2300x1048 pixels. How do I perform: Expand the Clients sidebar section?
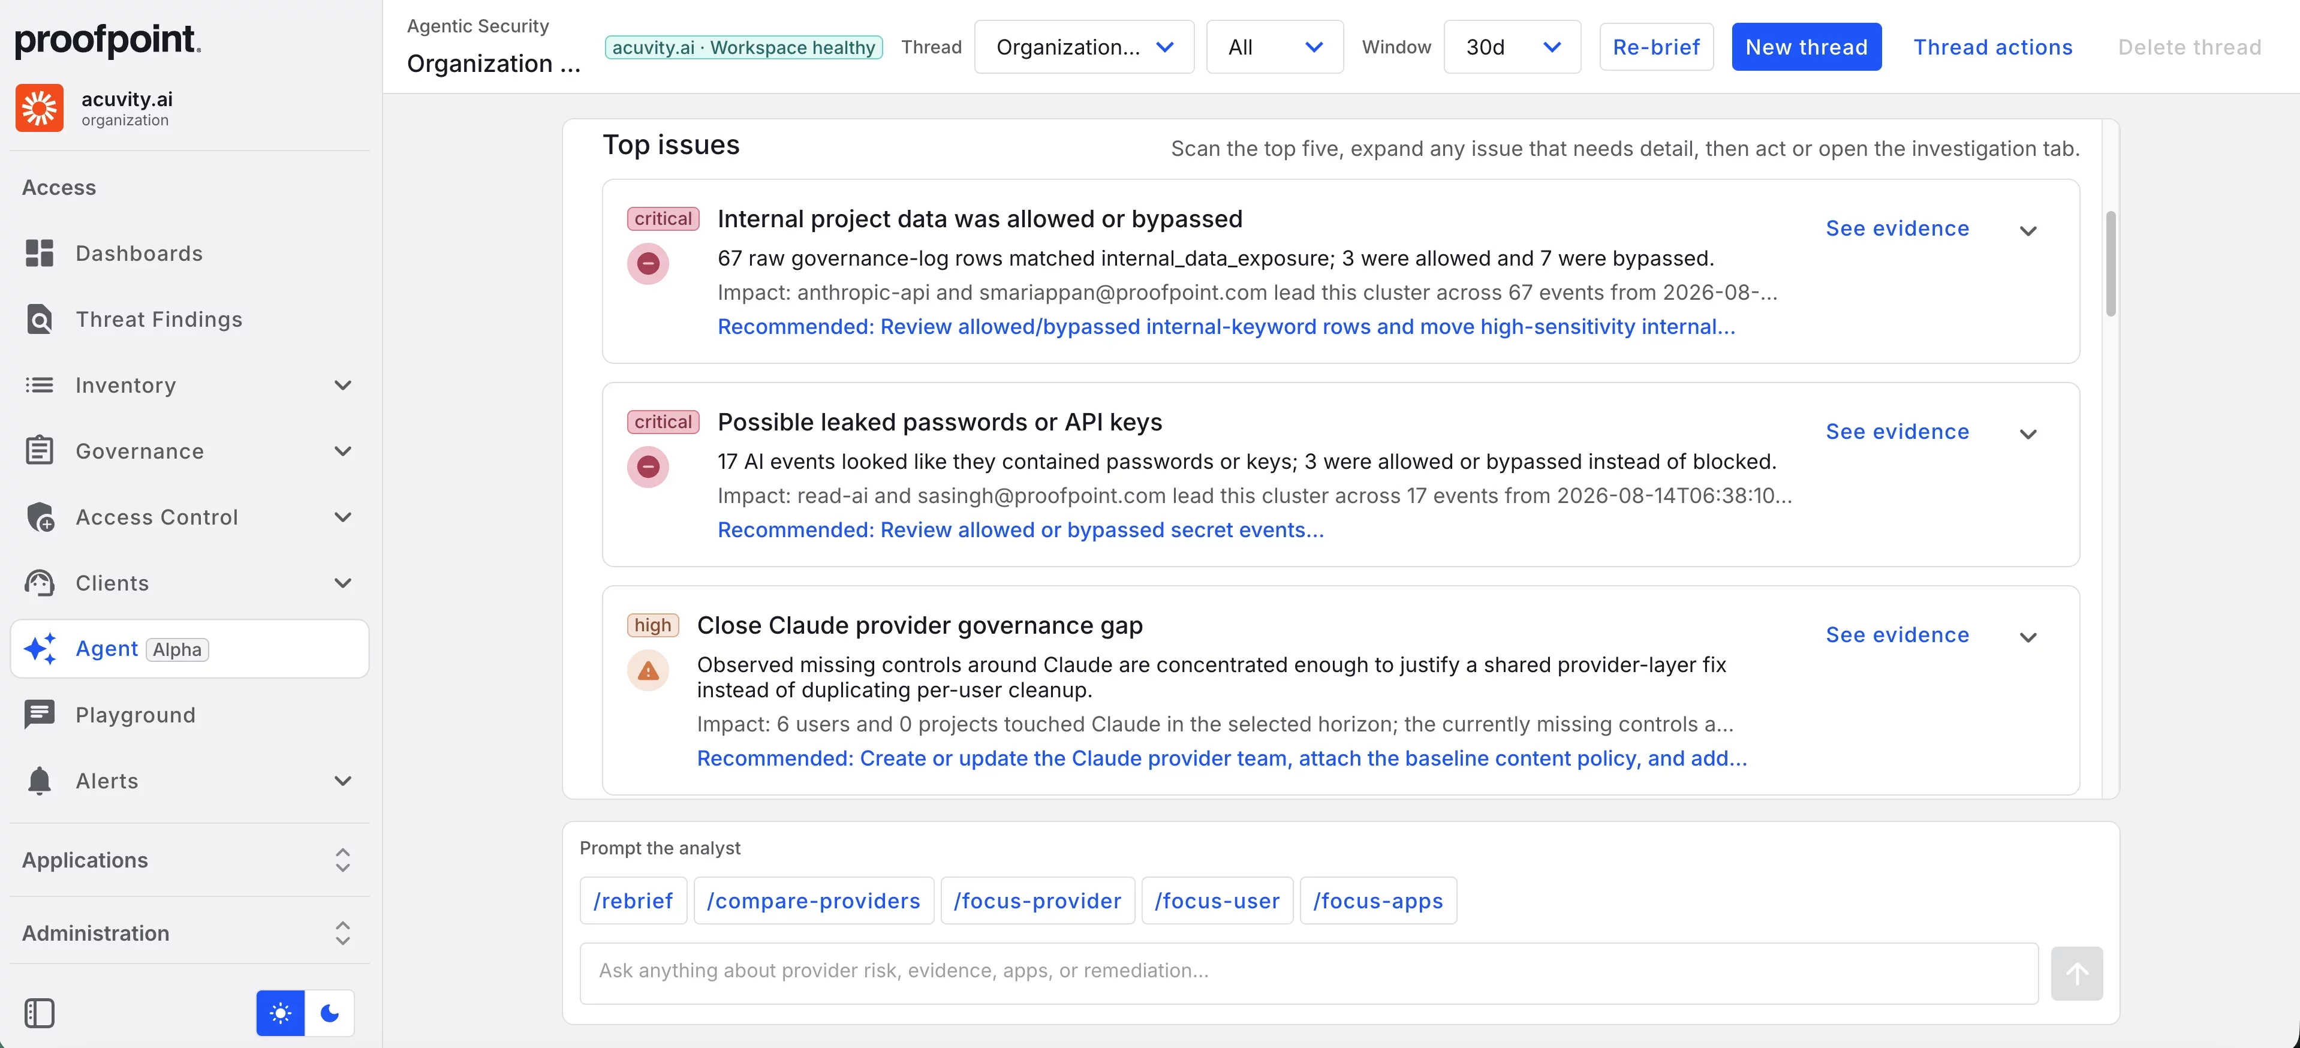click(343, 584)
